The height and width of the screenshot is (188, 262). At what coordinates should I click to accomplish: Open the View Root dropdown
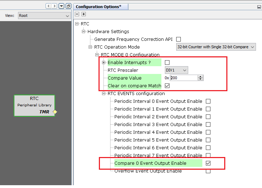pyautogui.click(x=44, y=15)
